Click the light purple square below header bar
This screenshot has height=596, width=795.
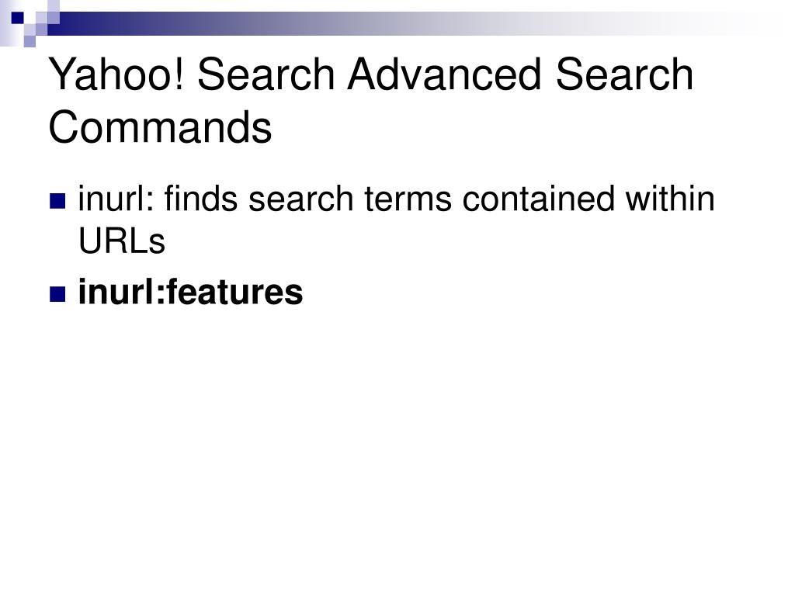coord(30,41)
